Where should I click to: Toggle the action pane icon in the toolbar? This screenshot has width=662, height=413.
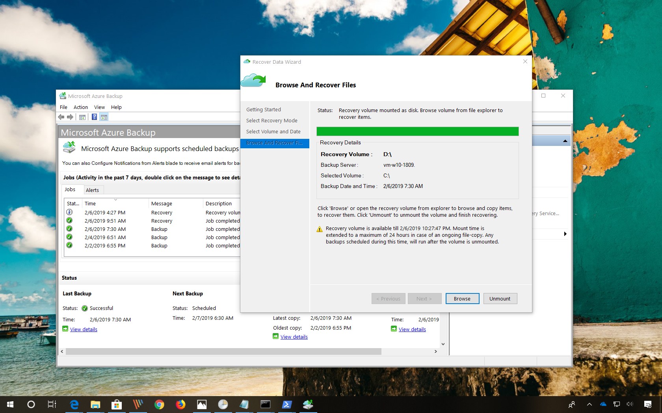[104, 117]
